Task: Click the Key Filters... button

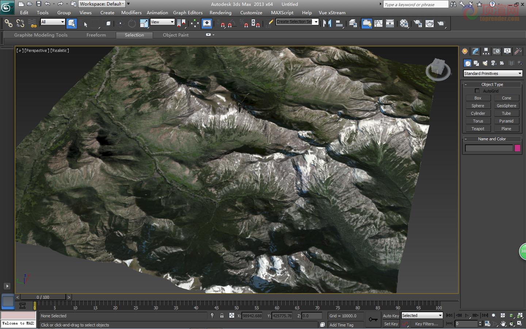Action: 426,324
